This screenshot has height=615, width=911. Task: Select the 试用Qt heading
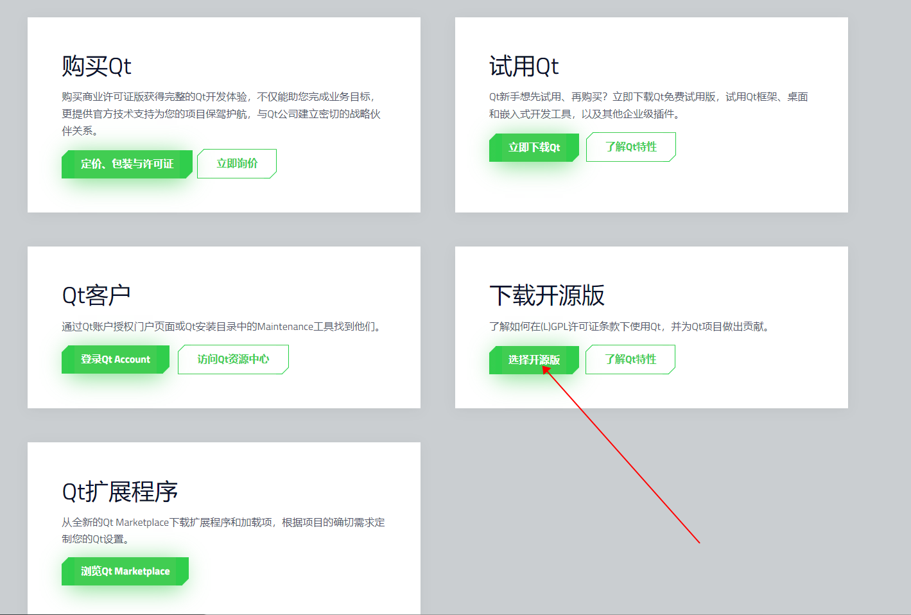[524, 66]
